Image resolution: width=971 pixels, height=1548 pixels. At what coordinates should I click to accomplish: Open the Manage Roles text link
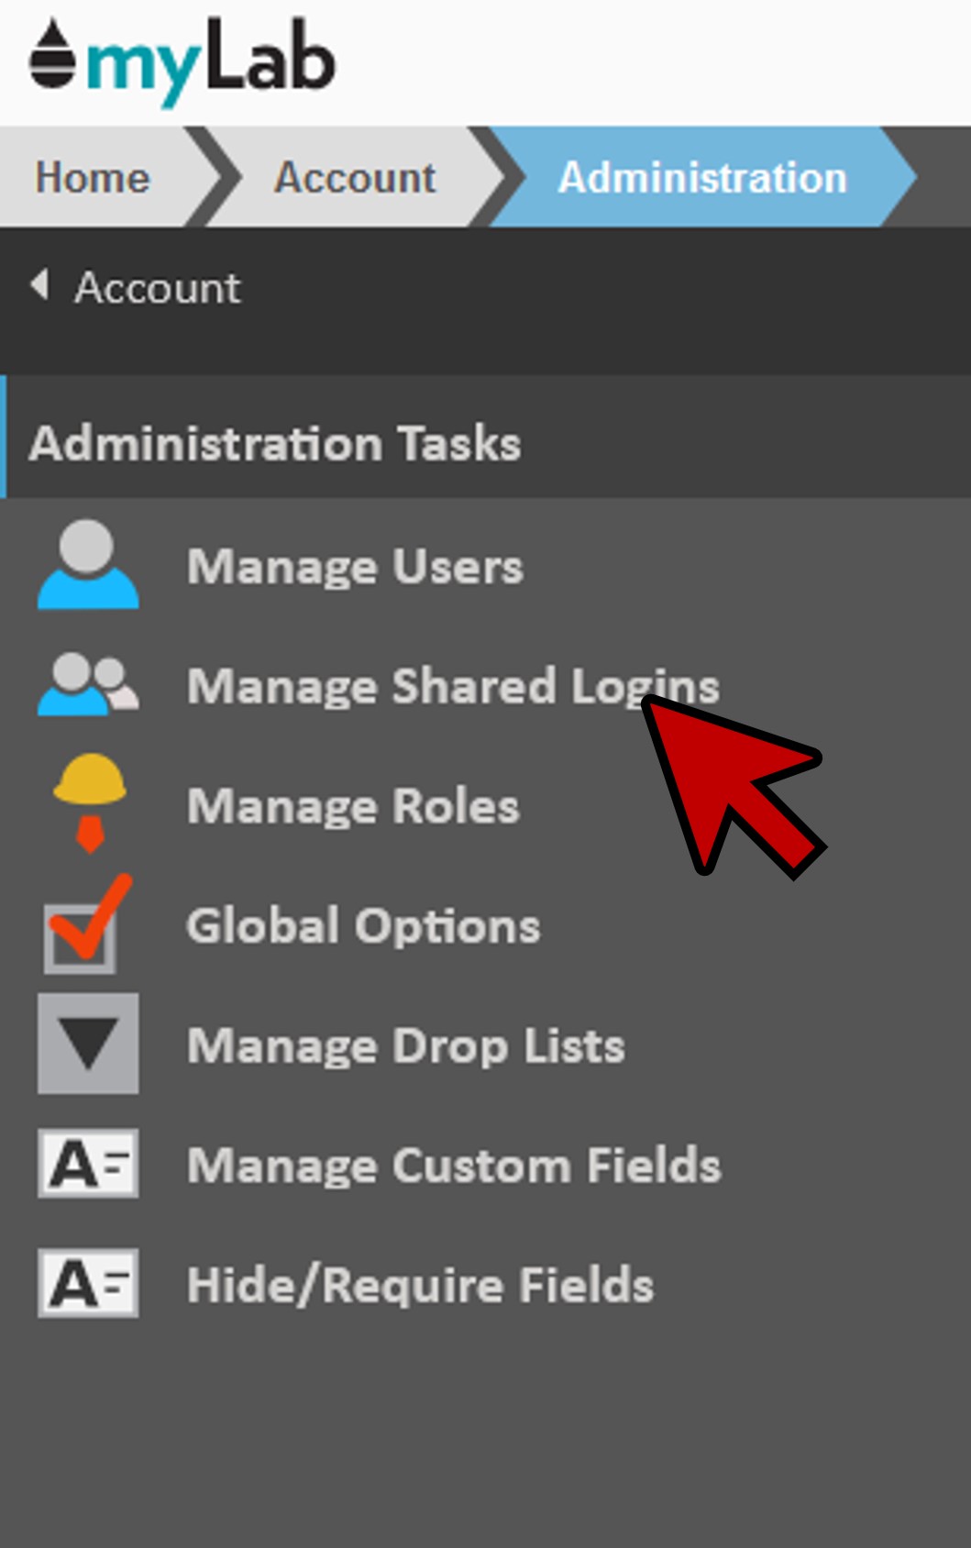click(353, 807)
